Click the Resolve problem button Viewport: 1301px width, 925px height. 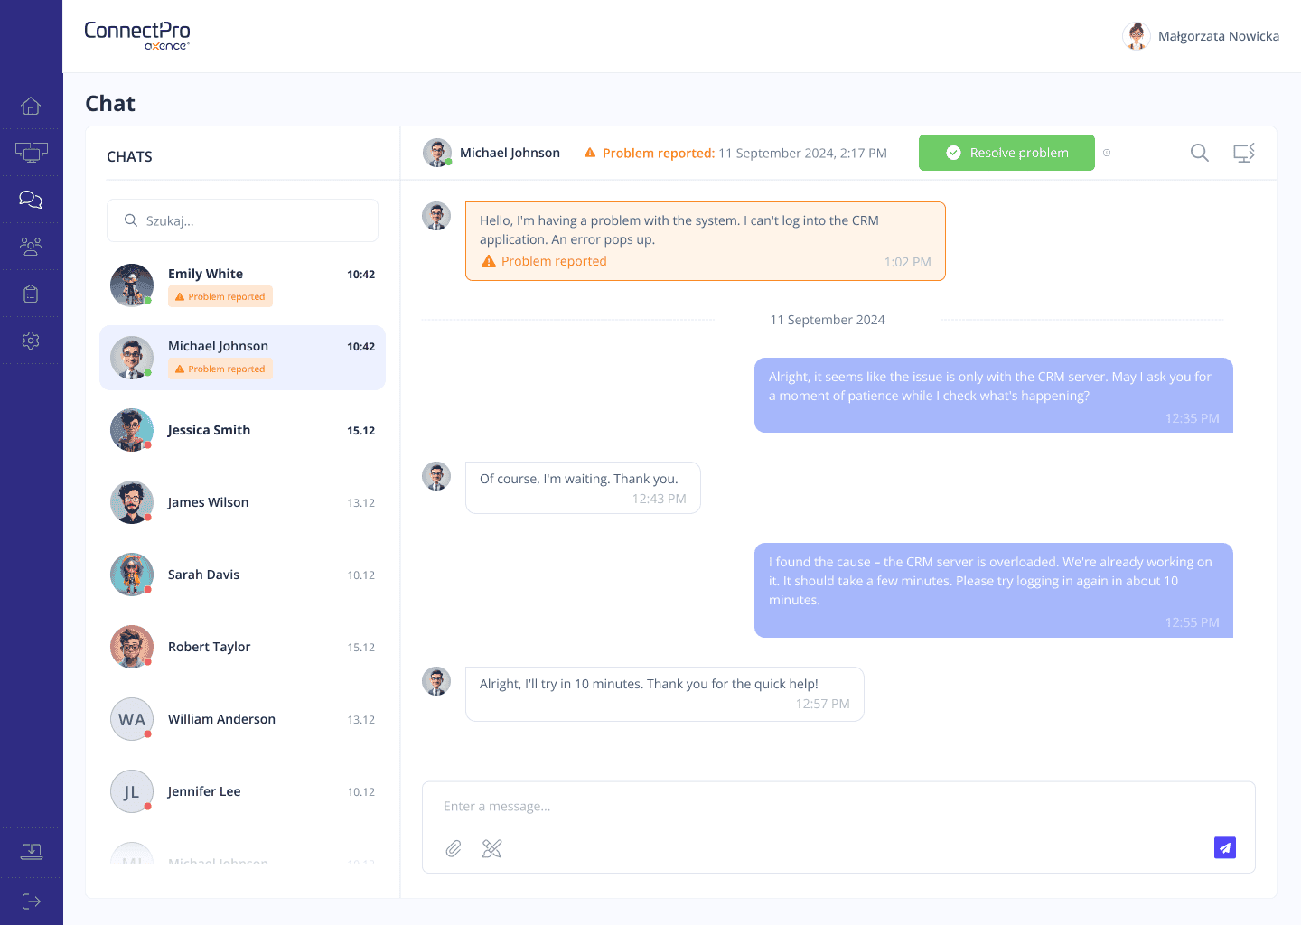coord(1006,153)
